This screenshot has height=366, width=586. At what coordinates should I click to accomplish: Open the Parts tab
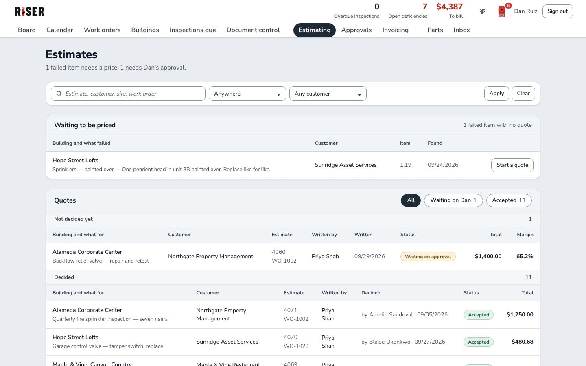point(435,30)
